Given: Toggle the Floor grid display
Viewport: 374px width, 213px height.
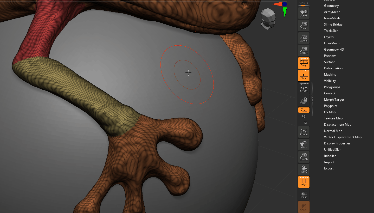Looking at the screenshot, I should 304,75.
